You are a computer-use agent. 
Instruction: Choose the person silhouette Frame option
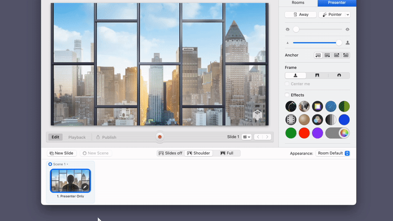click(296, 76)
